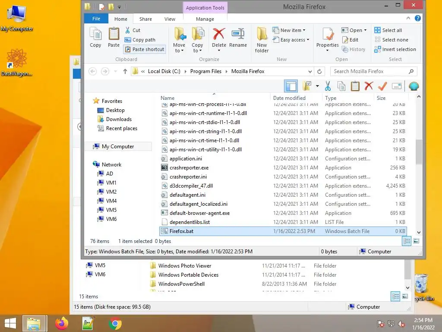Select WindowsPowerShell folder in background window
This screenshot has height=332, width=442.
pyautogui.click(x=182, y=284)
